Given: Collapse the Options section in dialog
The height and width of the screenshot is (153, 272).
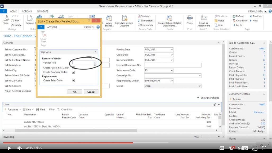Looking at the screenshot, I should coord(95,52).
